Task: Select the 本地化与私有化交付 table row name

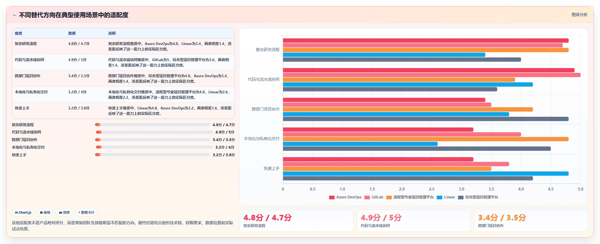Action: 31,92
